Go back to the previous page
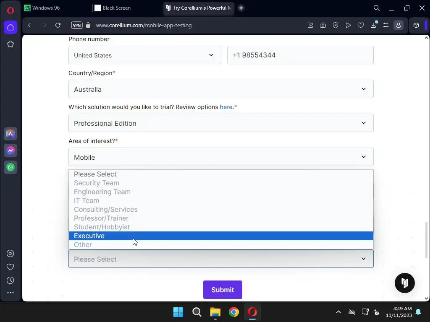 30,25
